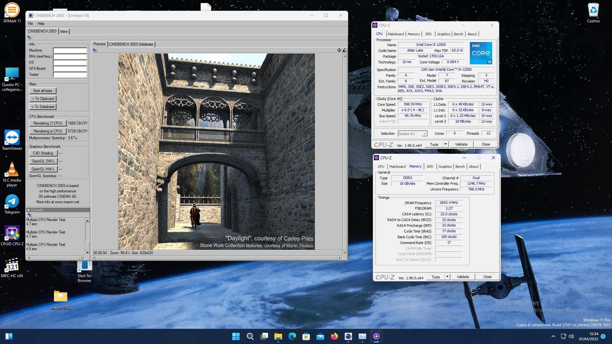Show hidden tray icons chevron
The height and width of the screenshot is (344, 612).
553,336
